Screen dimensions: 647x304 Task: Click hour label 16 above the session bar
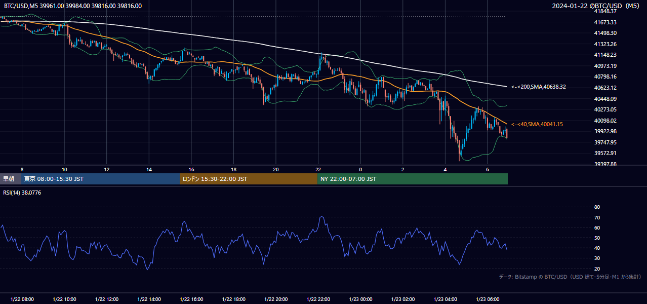191,169
